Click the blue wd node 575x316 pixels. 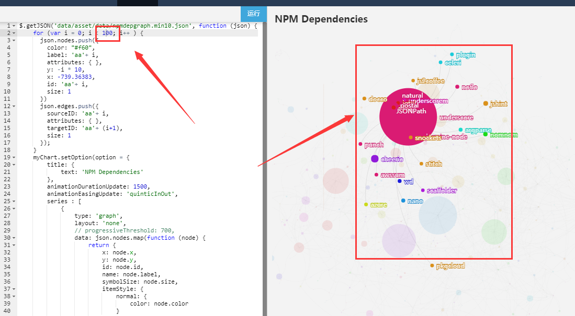399,181
